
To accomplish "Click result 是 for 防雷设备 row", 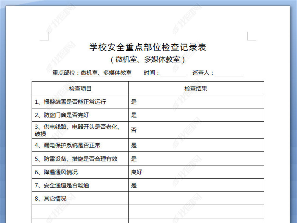I will click(x=134, y=159).
